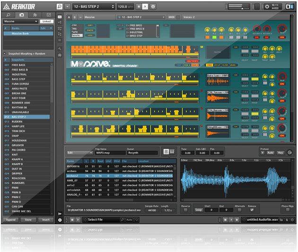Toggle Return A ON switch

click(256, 37)
